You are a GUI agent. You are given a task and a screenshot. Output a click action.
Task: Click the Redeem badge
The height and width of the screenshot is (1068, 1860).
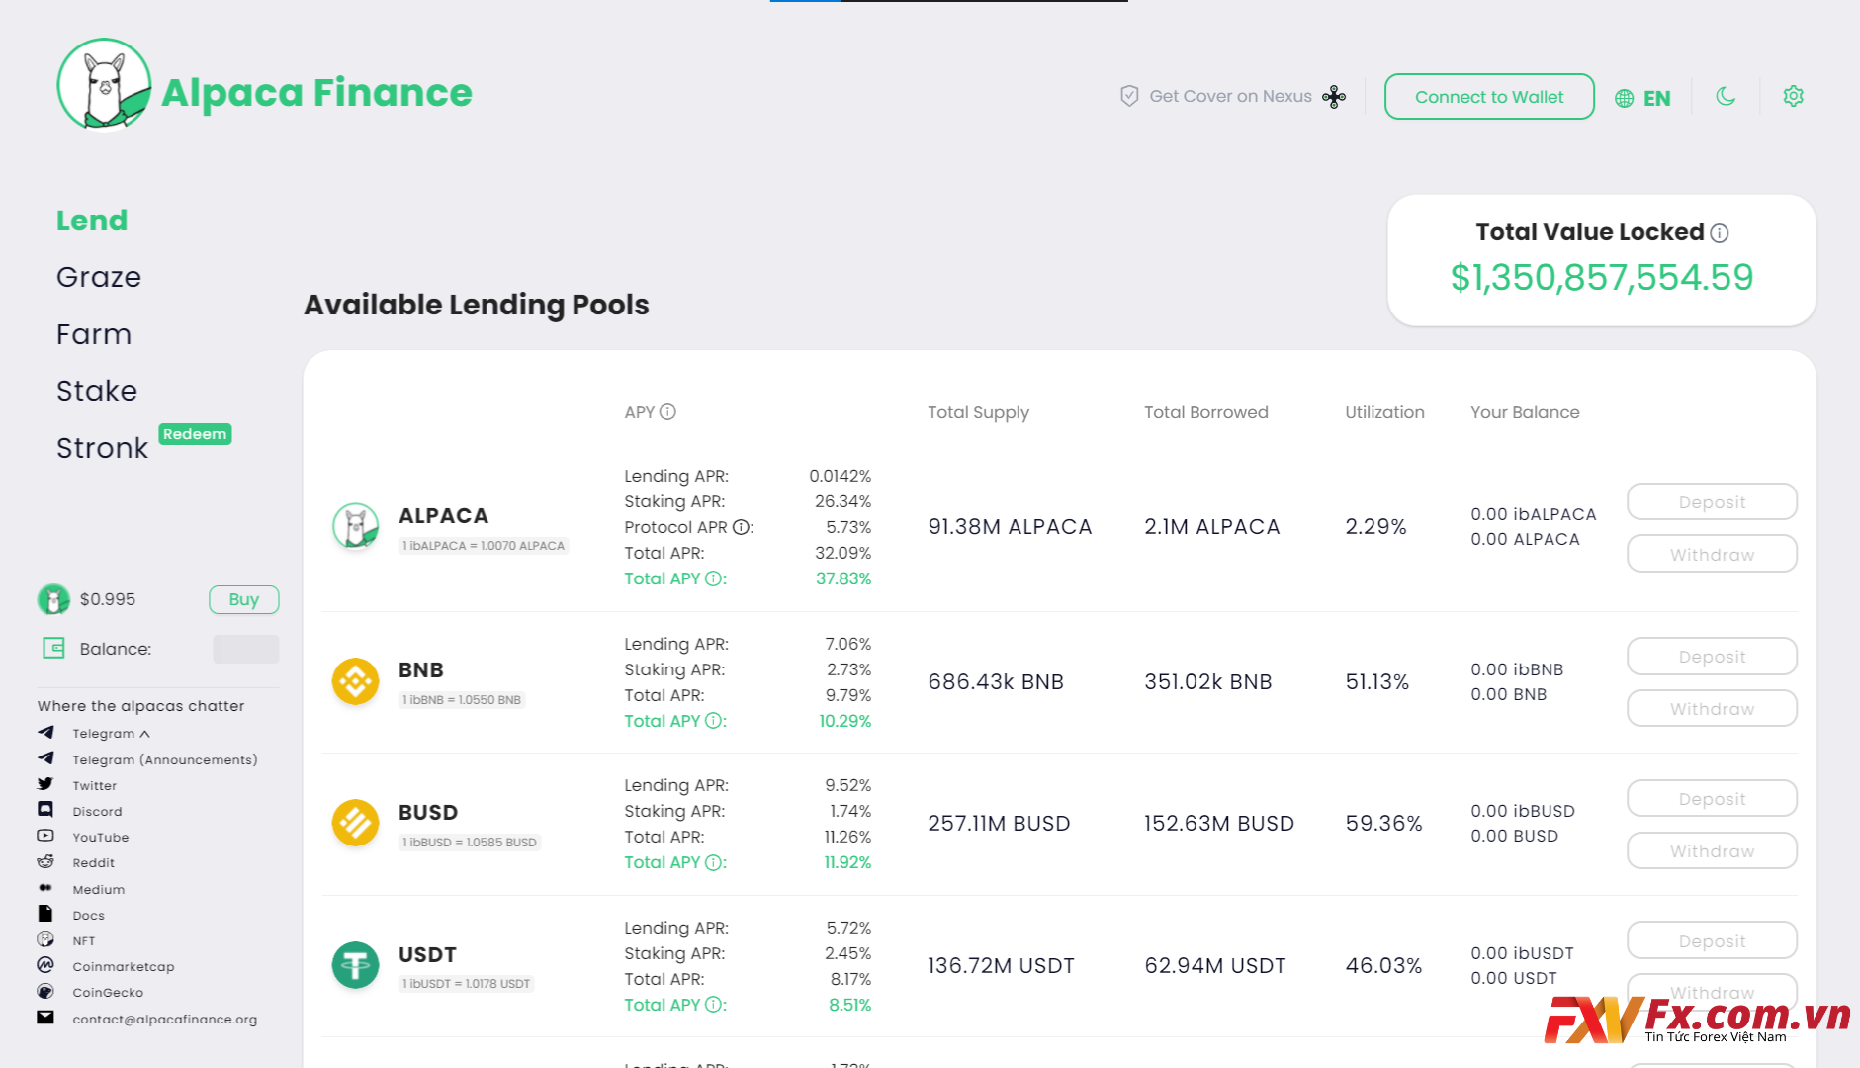195,434
